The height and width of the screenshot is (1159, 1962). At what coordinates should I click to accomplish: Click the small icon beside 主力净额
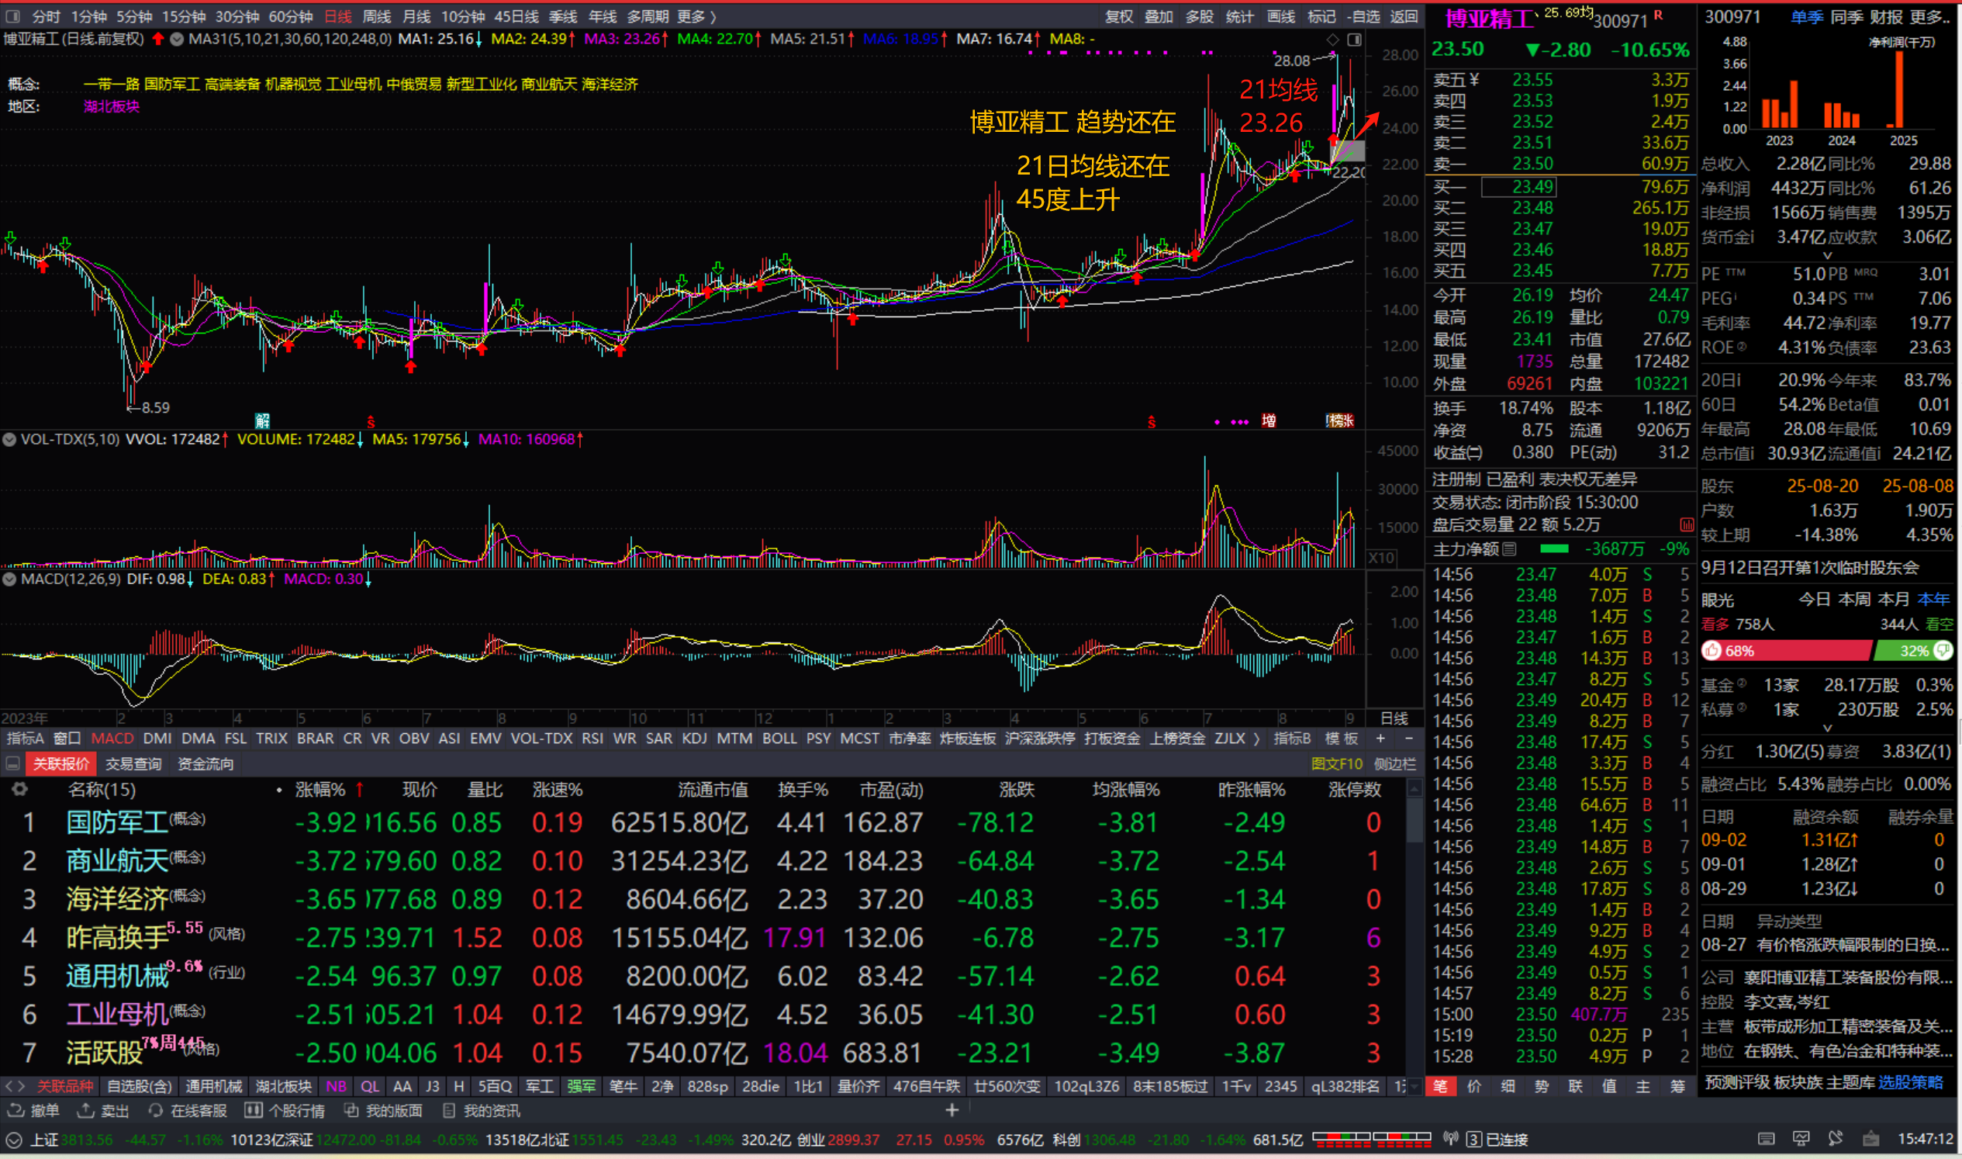1509,549
